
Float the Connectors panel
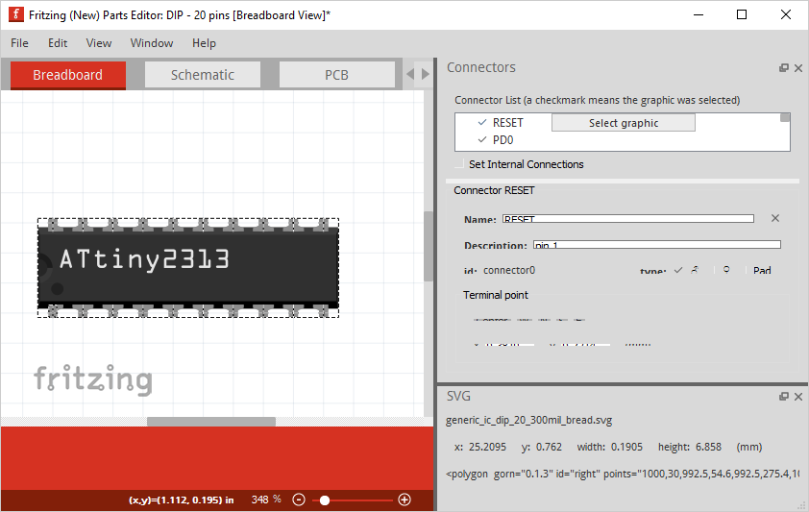click(x=784, y=68)
